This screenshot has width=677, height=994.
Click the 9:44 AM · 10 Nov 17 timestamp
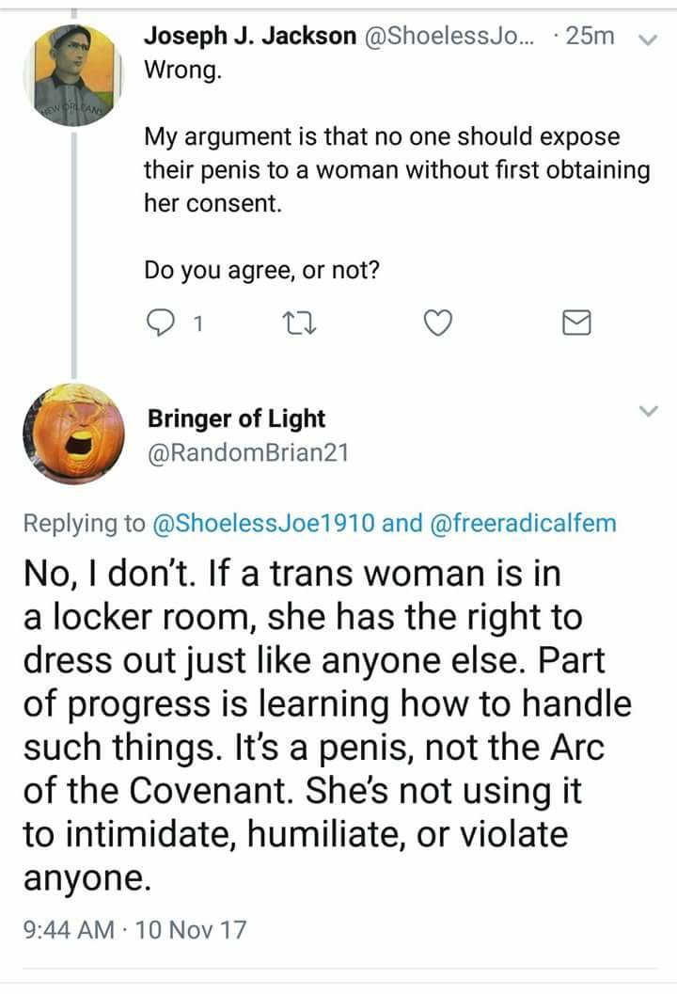coord(134,929)
